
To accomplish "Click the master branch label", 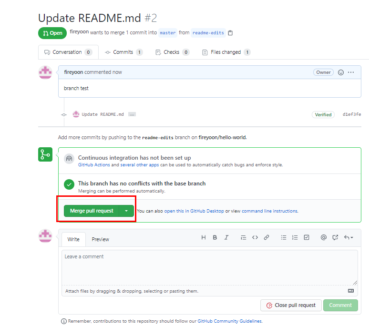I will click(167, 33).
